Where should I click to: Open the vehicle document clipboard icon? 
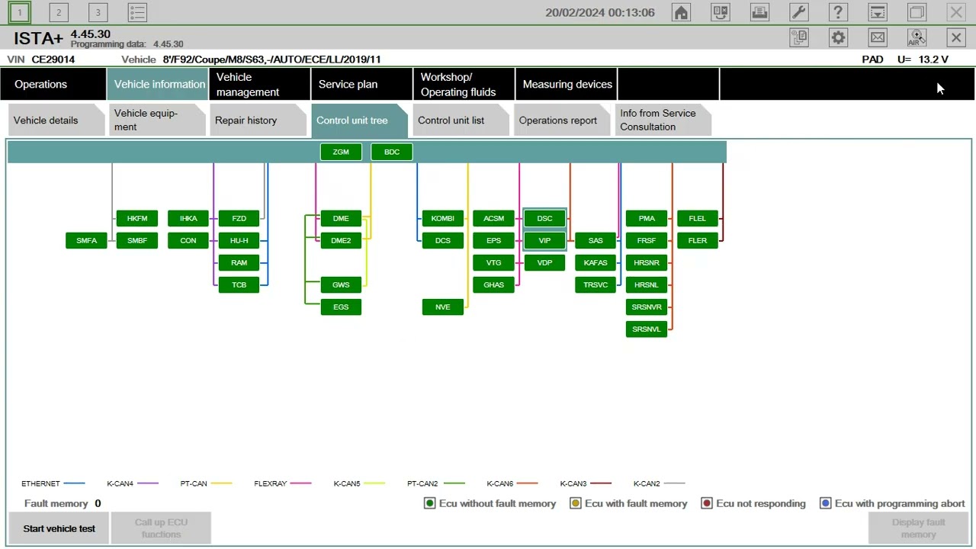coord(799,37)
